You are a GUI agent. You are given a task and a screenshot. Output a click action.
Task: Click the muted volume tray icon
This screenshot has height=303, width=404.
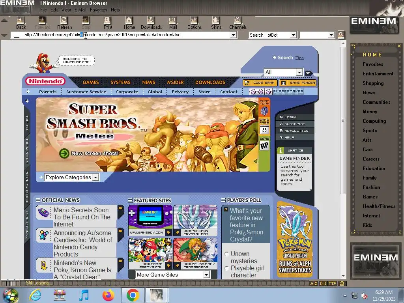point(364,296)
